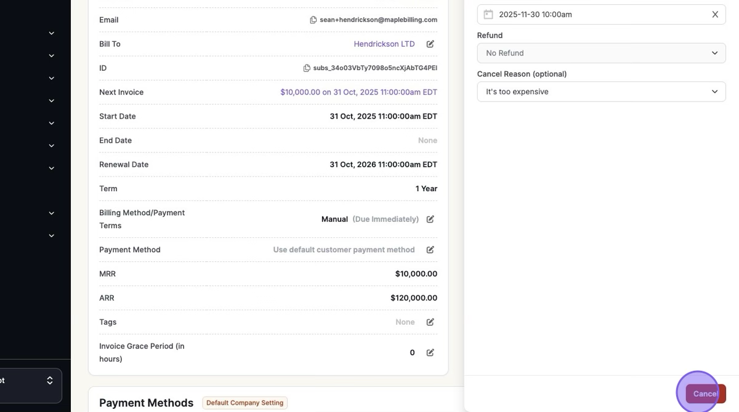This screenshot has height=412, width=739.
Task: Edit the Invoice Grace Period
Action: [x=430, y=352]
